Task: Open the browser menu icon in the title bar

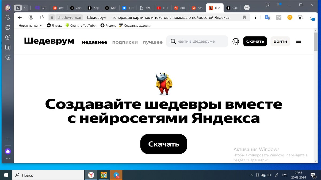Action: 279,5
